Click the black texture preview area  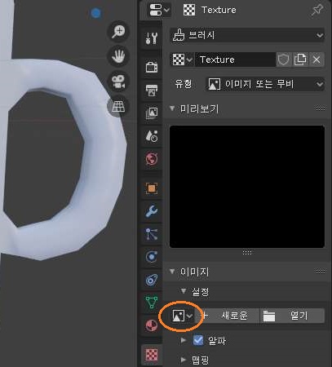point(247,187)
